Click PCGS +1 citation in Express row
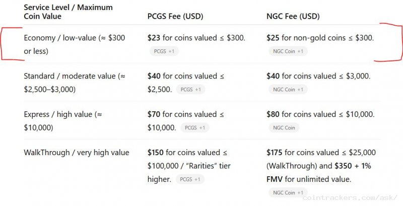Viewport: 403px width, 206px height. [194, 128]
